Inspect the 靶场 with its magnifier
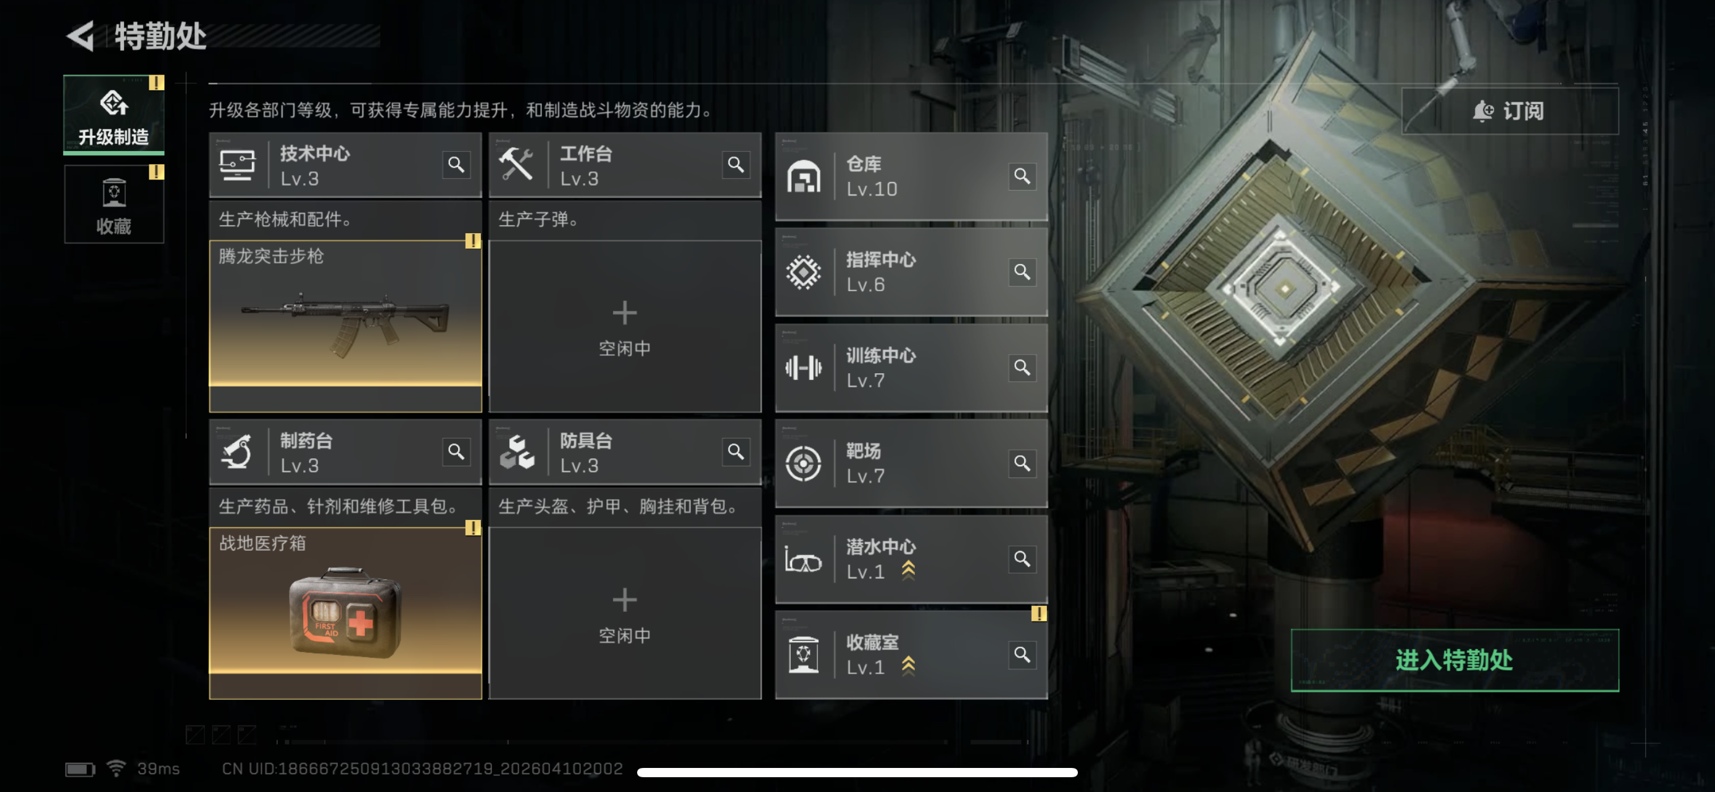 pos(1022,463)
